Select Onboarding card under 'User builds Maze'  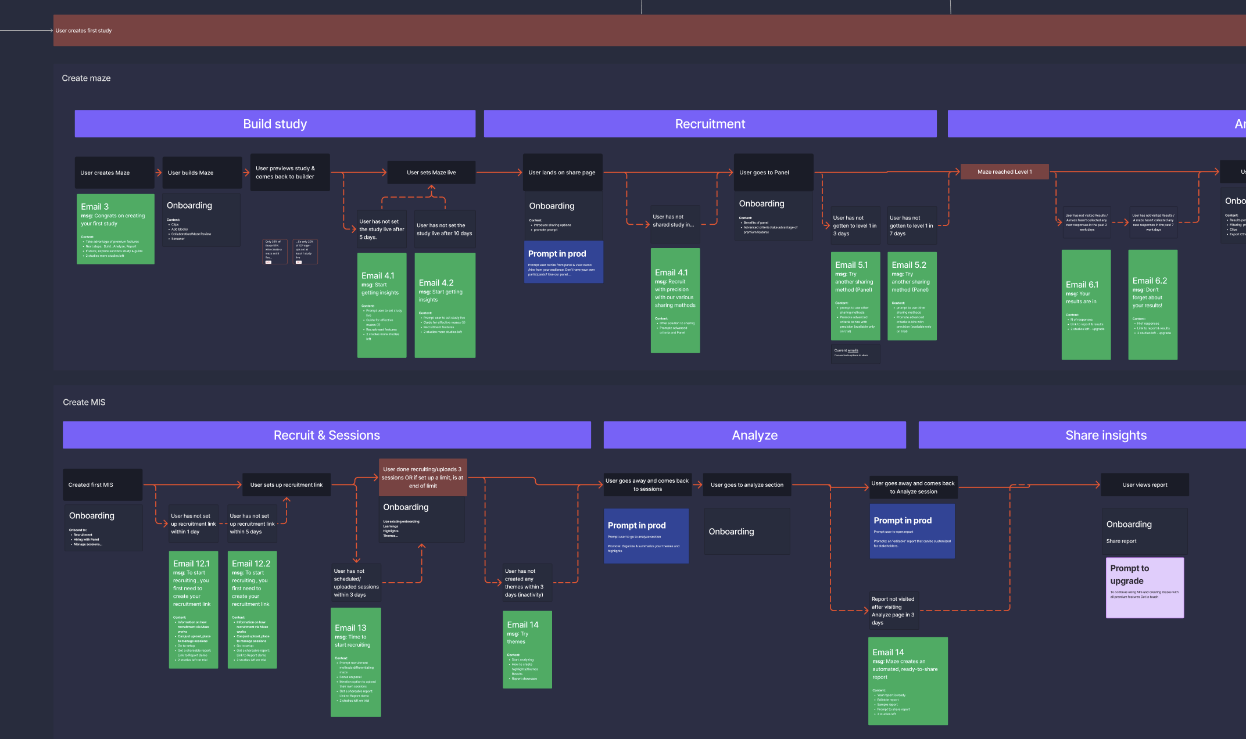[x=201, y=220]
